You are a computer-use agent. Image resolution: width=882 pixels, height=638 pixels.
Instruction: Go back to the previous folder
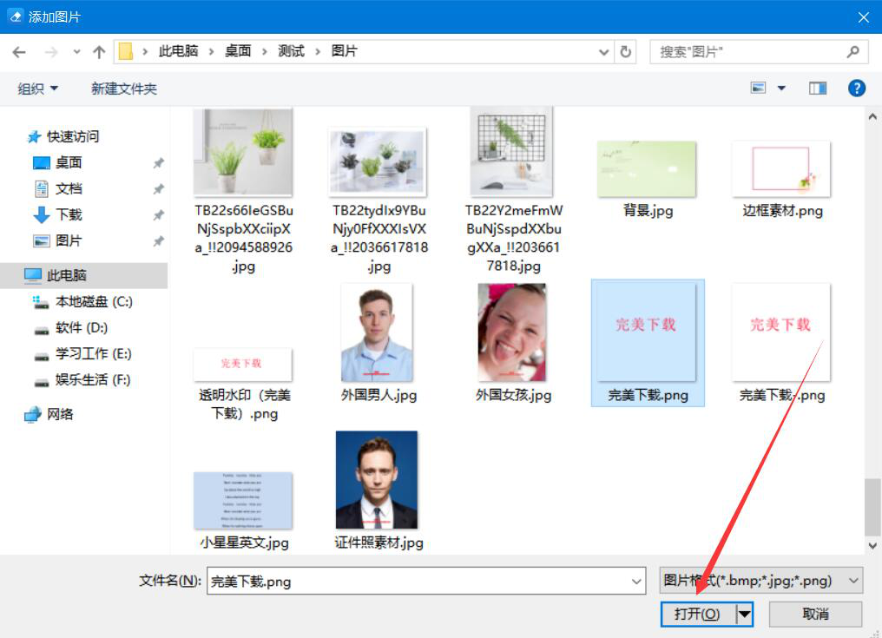pos(19,52)
